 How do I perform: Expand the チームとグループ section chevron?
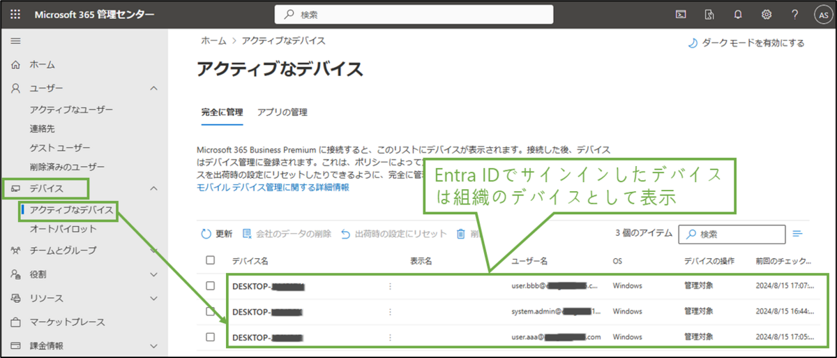154,250
